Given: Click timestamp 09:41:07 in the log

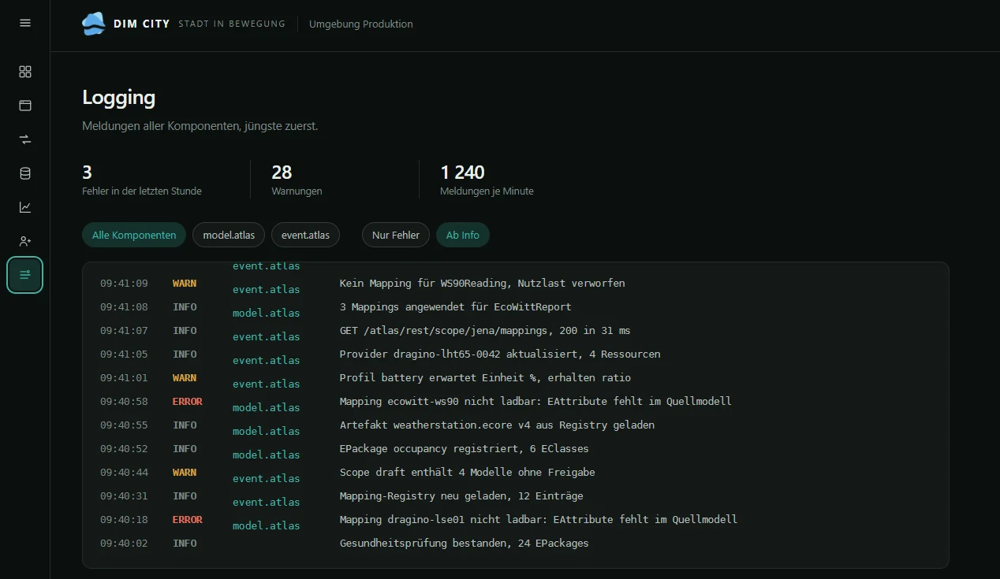Looking at the screenshot, I should tap(124, 330).
